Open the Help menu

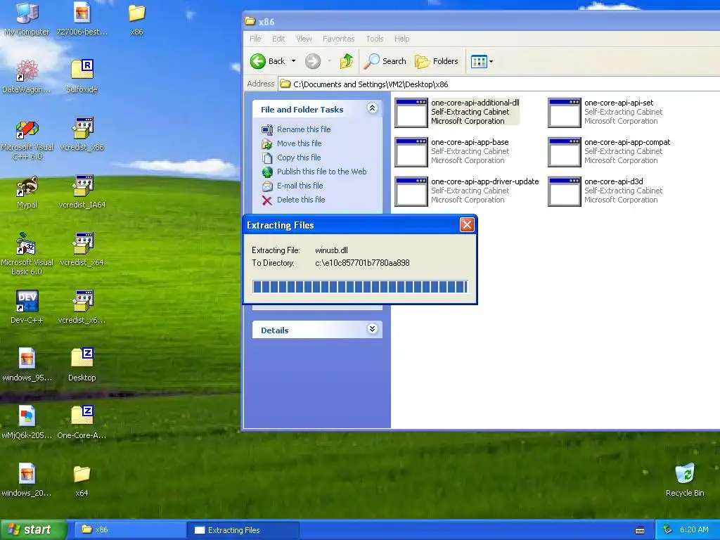pyautogui.click(x=401, y=39)
